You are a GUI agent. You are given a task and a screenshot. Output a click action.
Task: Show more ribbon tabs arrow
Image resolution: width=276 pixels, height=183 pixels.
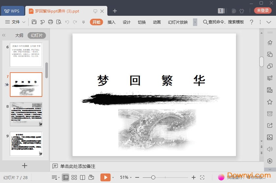195,22
